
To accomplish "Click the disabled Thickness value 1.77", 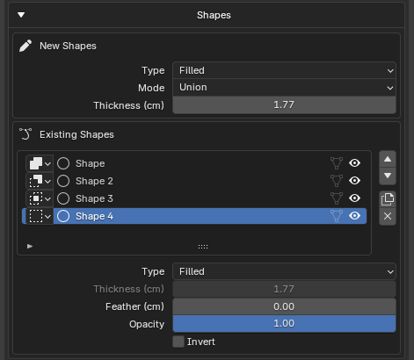I will click(284, 289).
